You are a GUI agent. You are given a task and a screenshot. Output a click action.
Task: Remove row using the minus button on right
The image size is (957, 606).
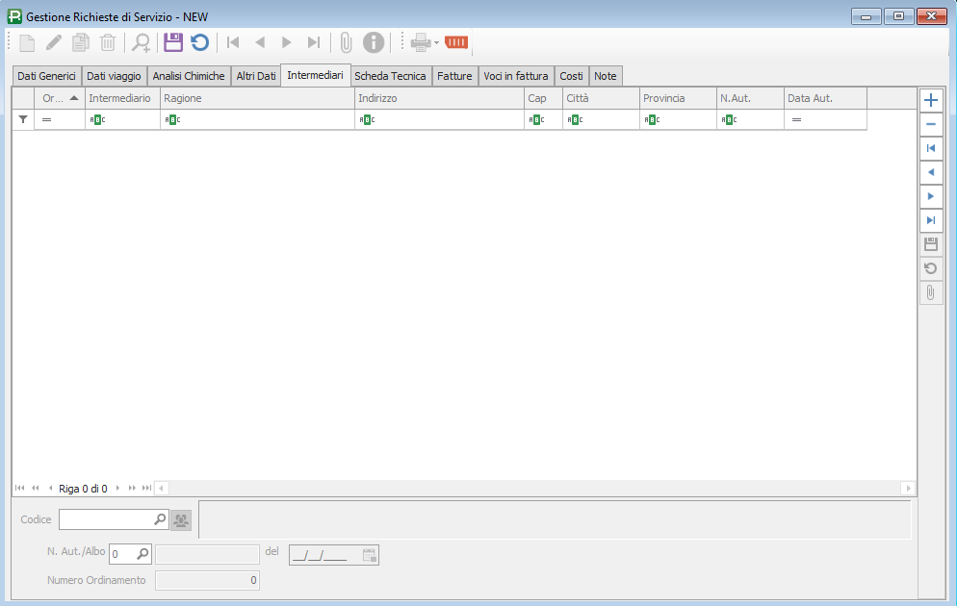930,124
